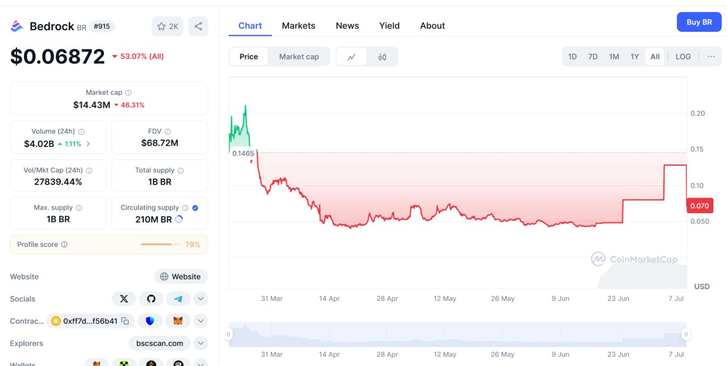
Task: Click the 0.1465 opening price label
Action: pyautogui.click(x=243, y=153)
